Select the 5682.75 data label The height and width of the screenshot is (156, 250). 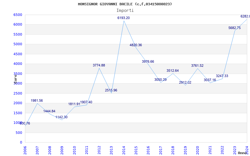coord(235,28)
